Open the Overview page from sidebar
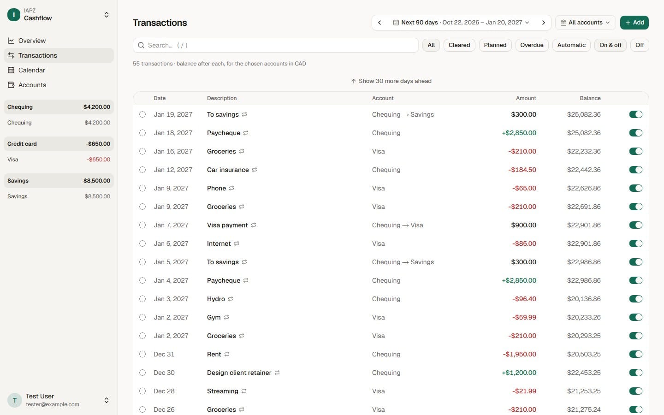This screenshot has width=664, height=415. click(x=59, y=41)
